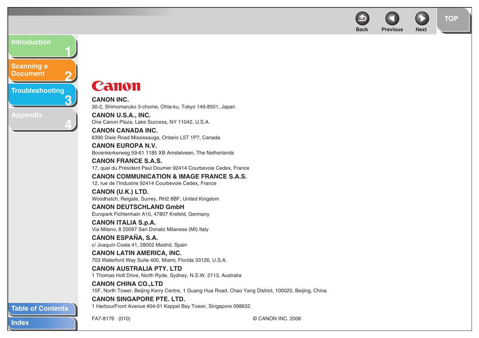This screenshot has width=479, height=338.
Task: Select the Joaquín Costa Madrid address
Action: [139, 245]
